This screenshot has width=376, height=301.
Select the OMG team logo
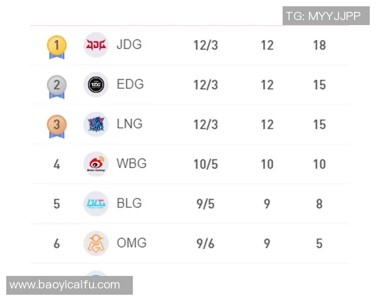[96, 243]
